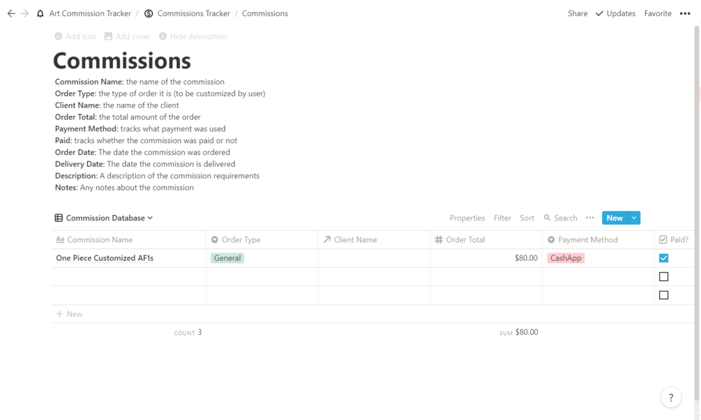Click the help question mark icon

tap(670, 398)
